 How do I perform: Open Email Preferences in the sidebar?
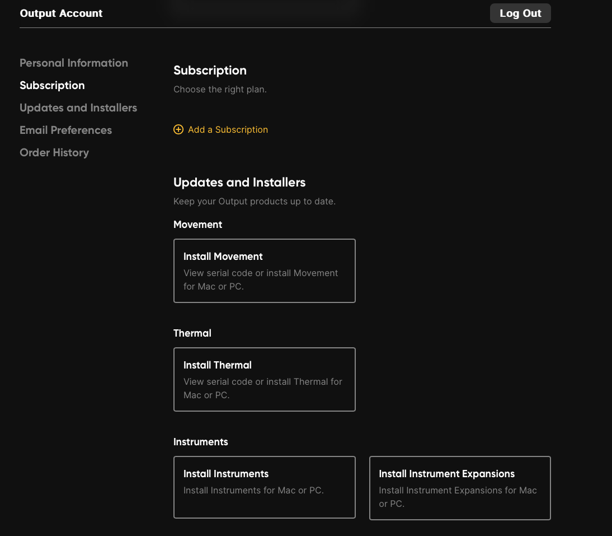click(x=66, y=130)
